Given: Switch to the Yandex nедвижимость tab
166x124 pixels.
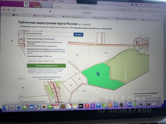Looking at the screenshot, I should coord(44,16).
